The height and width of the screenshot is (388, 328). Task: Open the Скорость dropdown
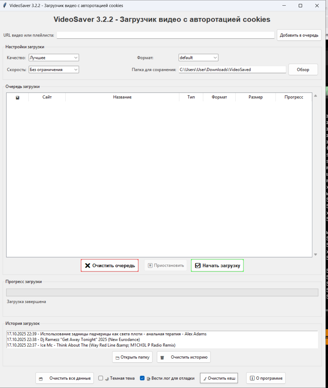(54, 69)
